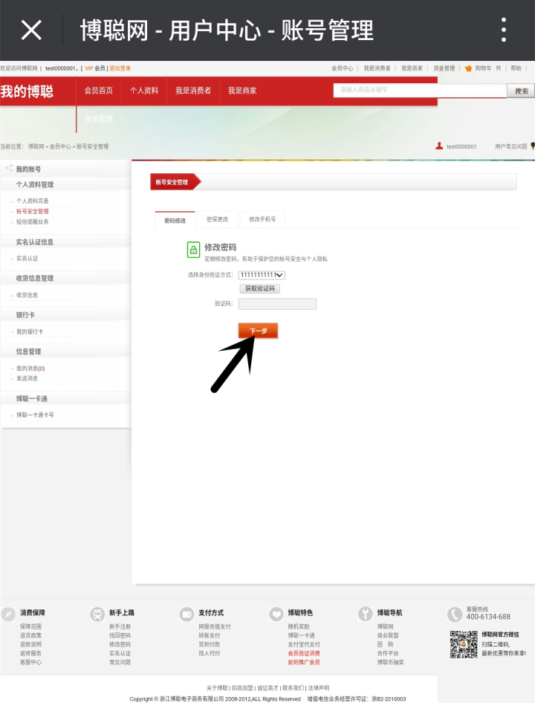Open 博聪一卡通卡号 in the sidebar
535x703 pixels.
[35, 415]
